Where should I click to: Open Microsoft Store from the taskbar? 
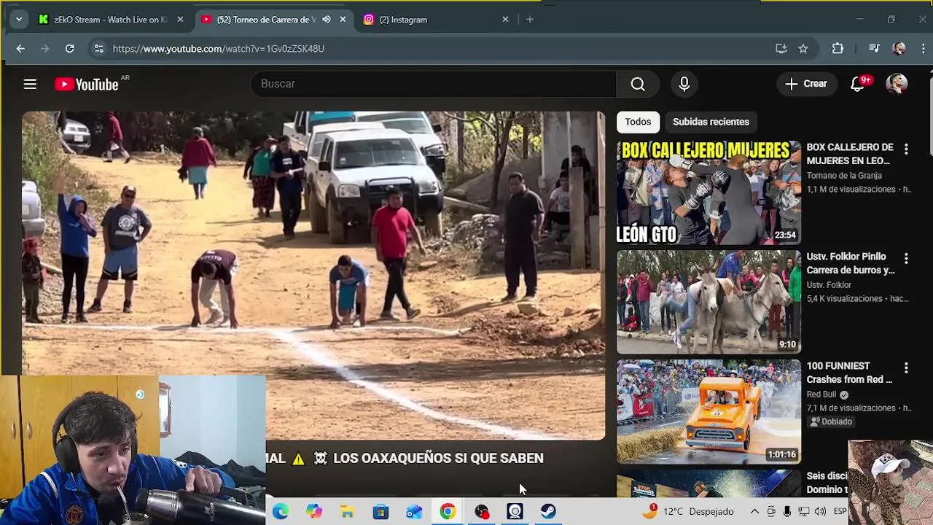point(380,512)
